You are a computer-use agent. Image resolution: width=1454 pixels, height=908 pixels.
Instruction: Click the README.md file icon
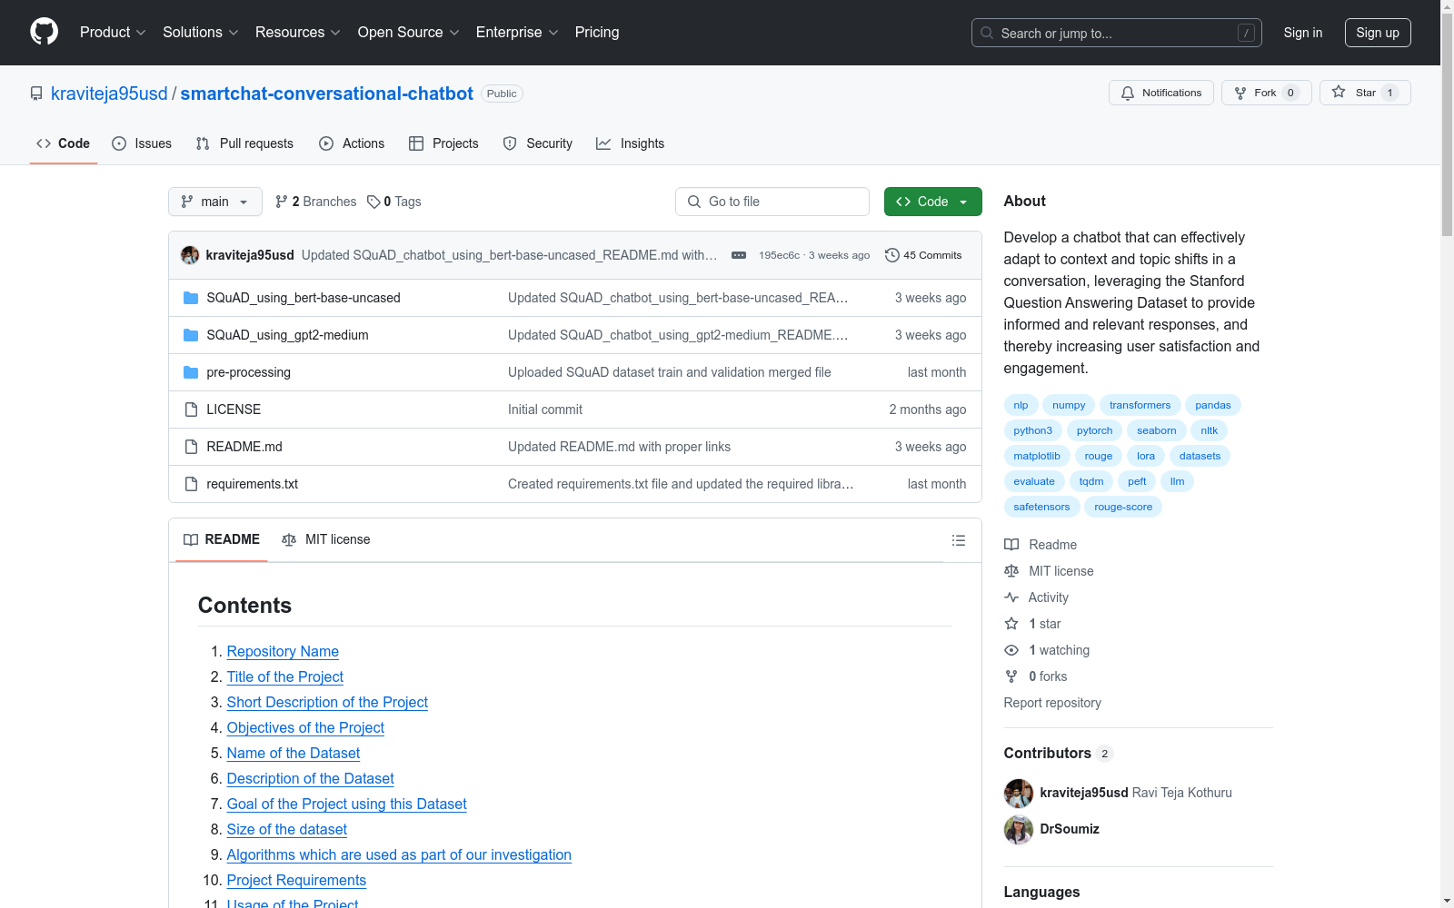[x=191, y=447]
